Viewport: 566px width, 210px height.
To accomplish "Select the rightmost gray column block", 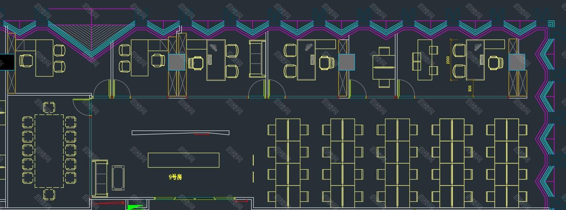I will pyautogui.click(x=516, y=62).
